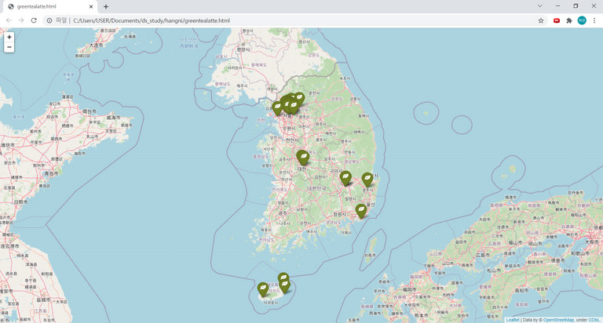Minimize the Chrome window
Screen dimensions: 603x323
point(557,6)
